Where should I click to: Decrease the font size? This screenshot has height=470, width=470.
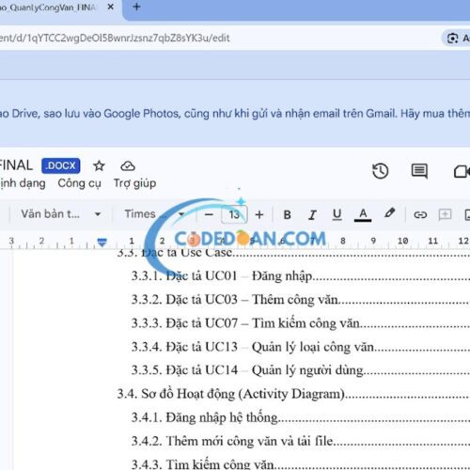tap(209, 215)
